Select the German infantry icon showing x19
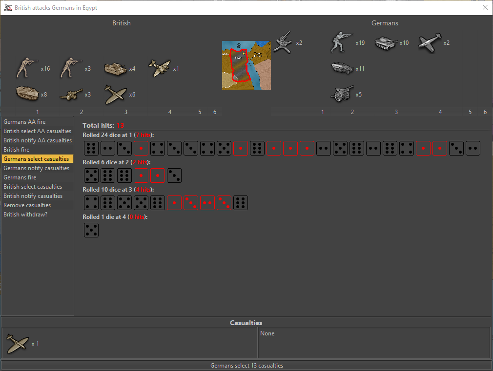This screenshot has width=493, height=371. [341, 42]
